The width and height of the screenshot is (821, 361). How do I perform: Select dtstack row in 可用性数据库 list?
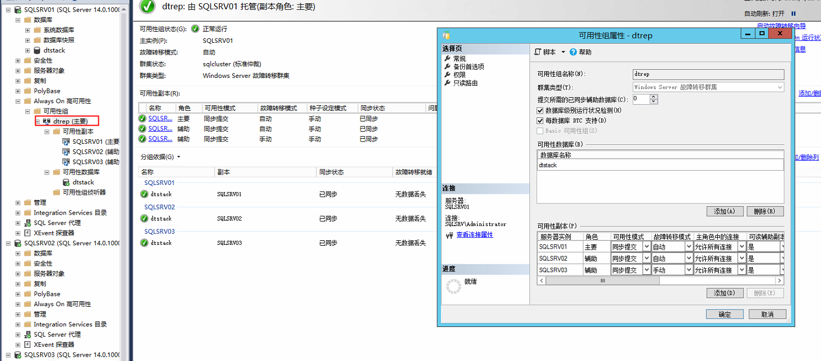[660, 165]
